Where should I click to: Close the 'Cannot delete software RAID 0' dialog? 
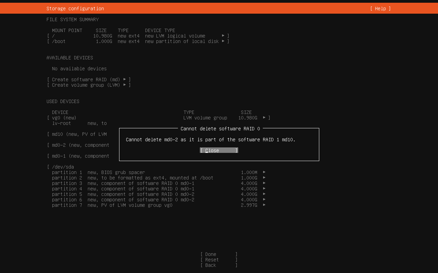[x=219, y=150]
